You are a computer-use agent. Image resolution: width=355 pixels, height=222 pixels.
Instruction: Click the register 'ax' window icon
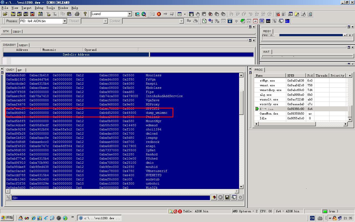(255, 21)
